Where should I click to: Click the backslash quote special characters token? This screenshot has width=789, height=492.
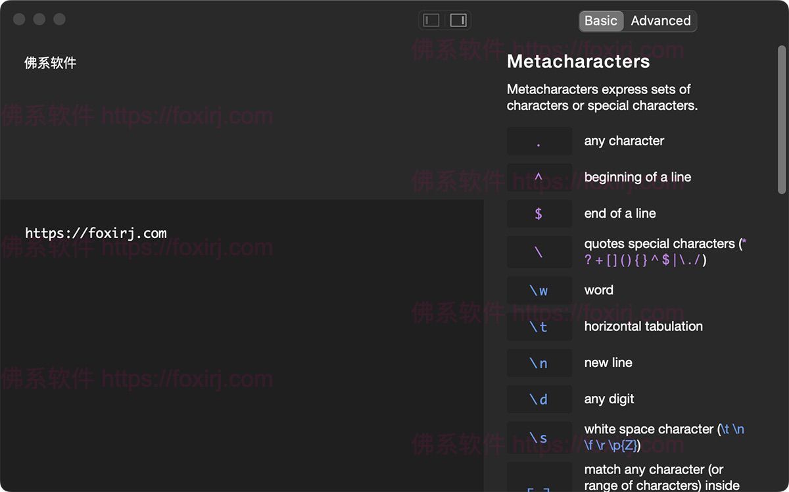click(x=539, y=251)
